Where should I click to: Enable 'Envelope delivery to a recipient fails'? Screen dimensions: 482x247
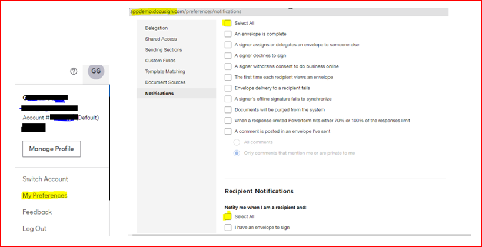click(x=228, y=88)
